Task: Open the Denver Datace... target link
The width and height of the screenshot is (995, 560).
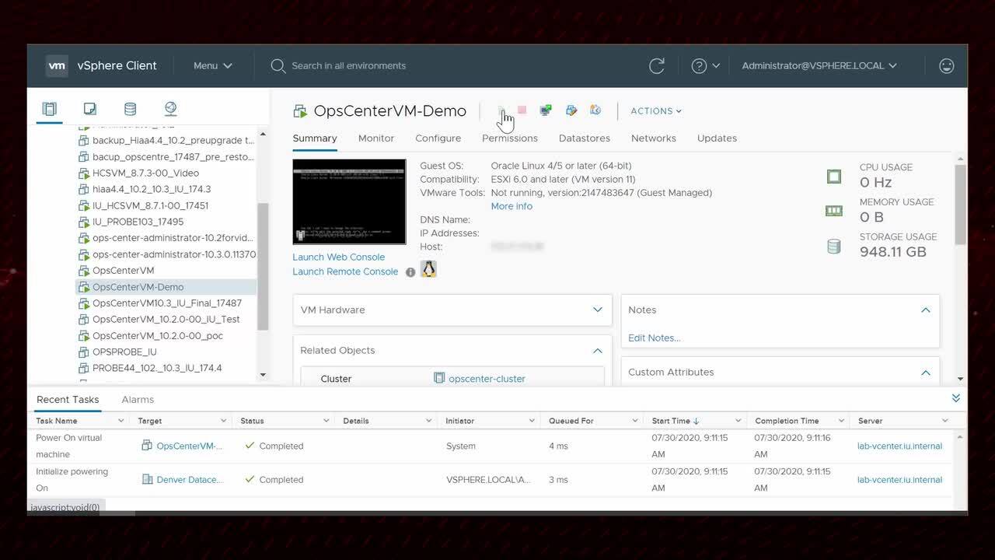Action: (x=190, y=480)
